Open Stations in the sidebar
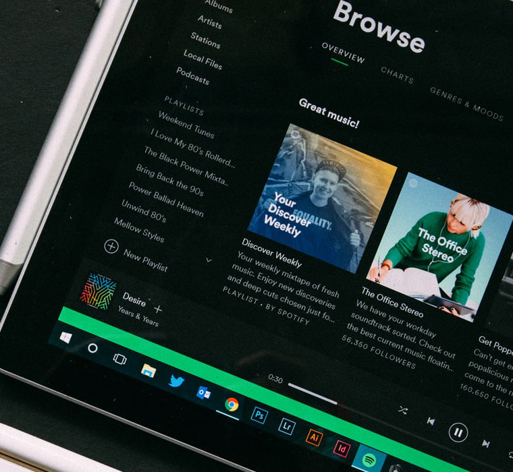 pos(205,40)
